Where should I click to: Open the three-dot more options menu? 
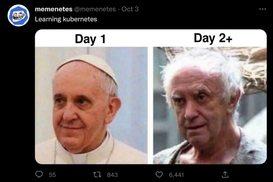tap(262, 9)
